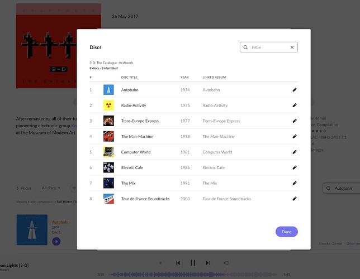
Task: Select disc title The Man-Machine
Action: [137, 137]
